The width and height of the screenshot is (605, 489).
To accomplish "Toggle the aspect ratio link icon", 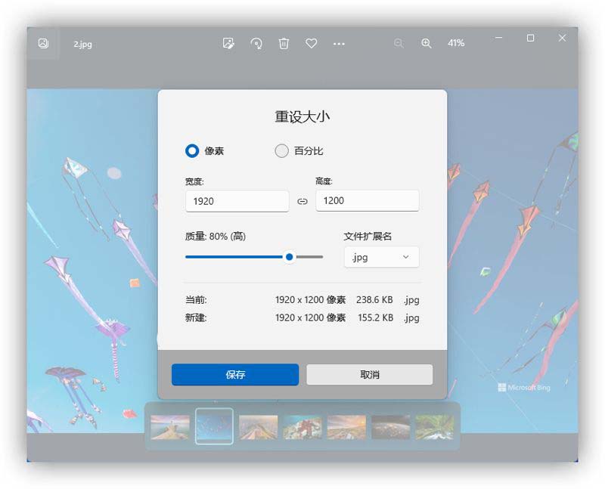I will (302, 201).
